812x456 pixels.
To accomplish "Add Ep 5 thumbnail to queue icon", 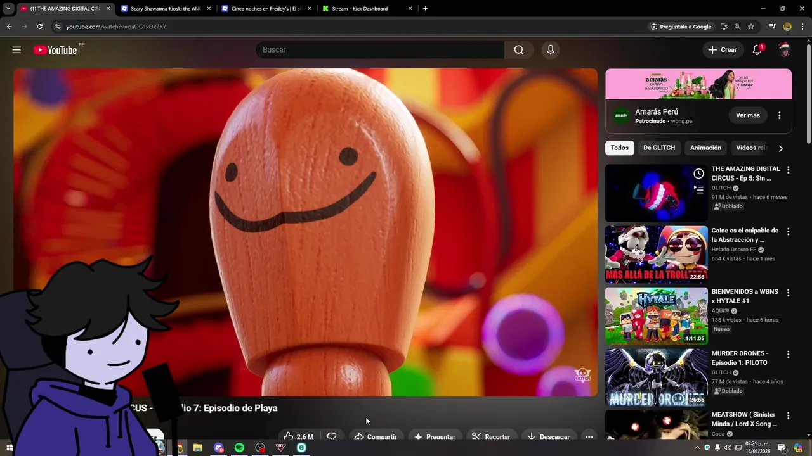I will coord(698,189).
